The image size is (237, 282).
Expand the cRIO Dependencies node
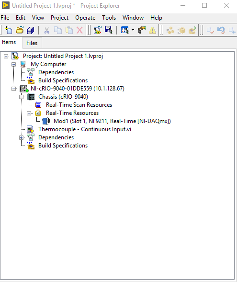[21, 137]
